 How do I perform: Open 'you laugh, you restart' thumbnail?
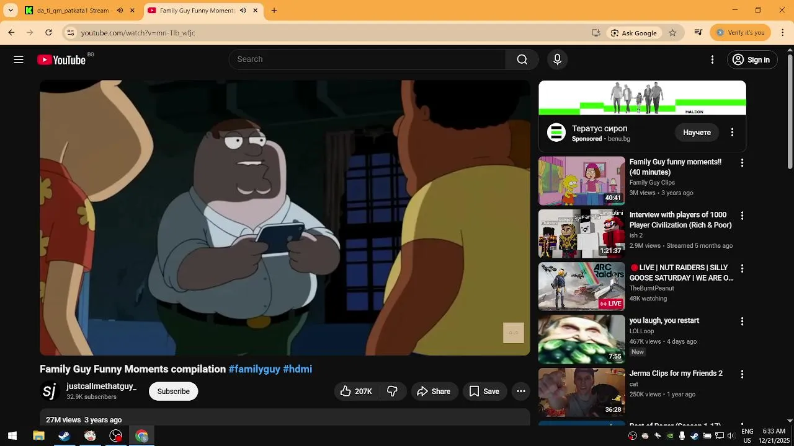[582, 339]
